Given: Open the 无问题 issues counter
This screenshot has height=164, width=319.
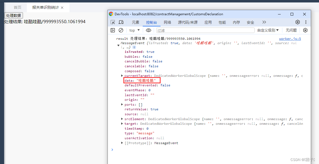Looking at the screenshot, I should click(x=291, y=30).
